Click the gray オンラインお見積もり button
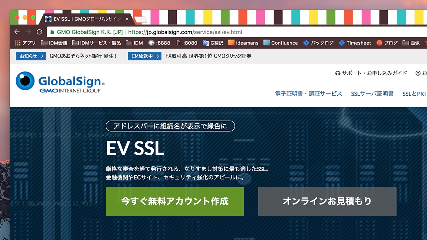The width and height of the screenshot is (427, 240). pyautogui.click(x=327, y=201)
